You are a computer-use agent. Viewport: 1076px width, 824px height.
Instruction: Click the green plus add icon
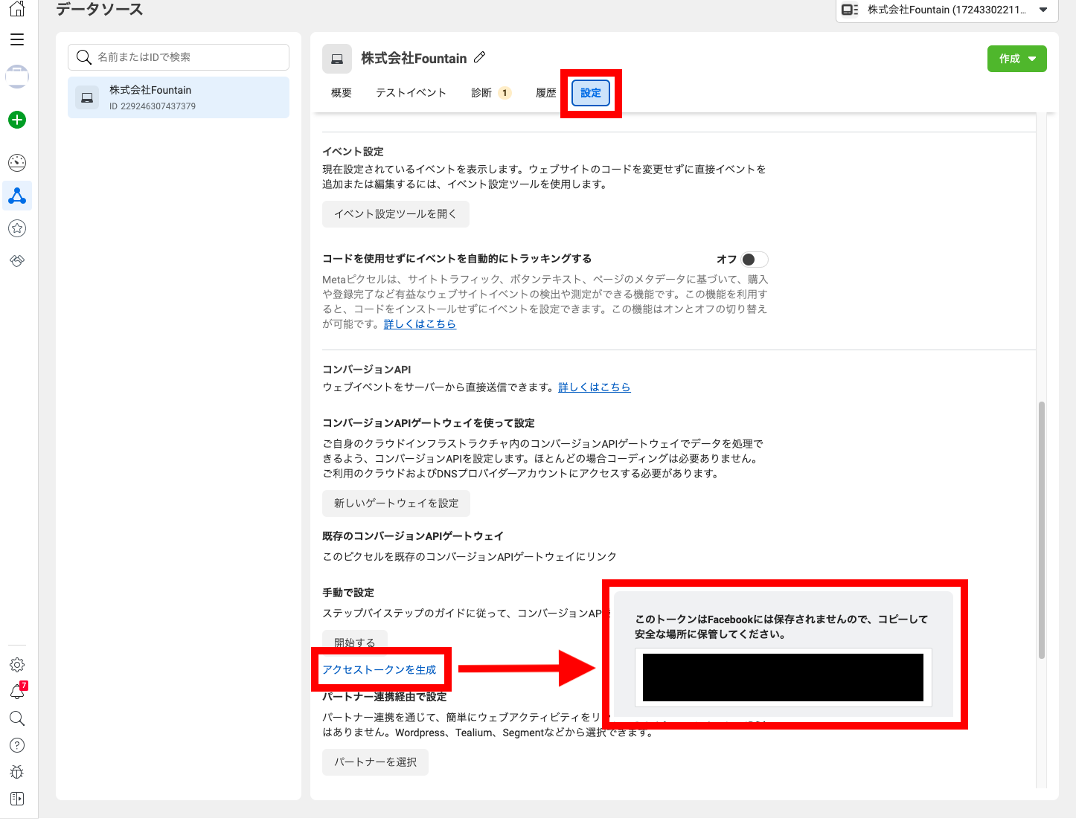[x=17, y=120]
